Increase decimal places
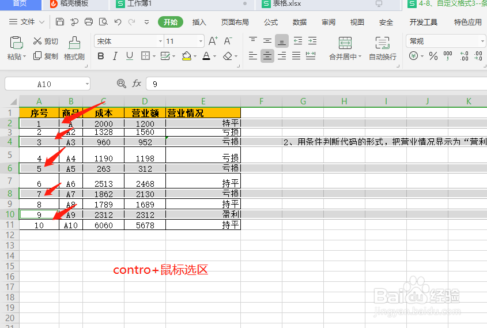This screenshot has height=328, width=487. [465, 56]
